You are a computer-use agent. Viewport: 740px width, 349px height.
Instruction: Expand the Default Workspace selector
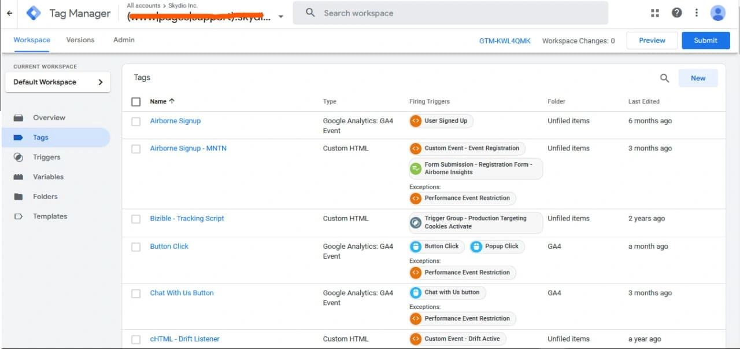click(57, 82)
